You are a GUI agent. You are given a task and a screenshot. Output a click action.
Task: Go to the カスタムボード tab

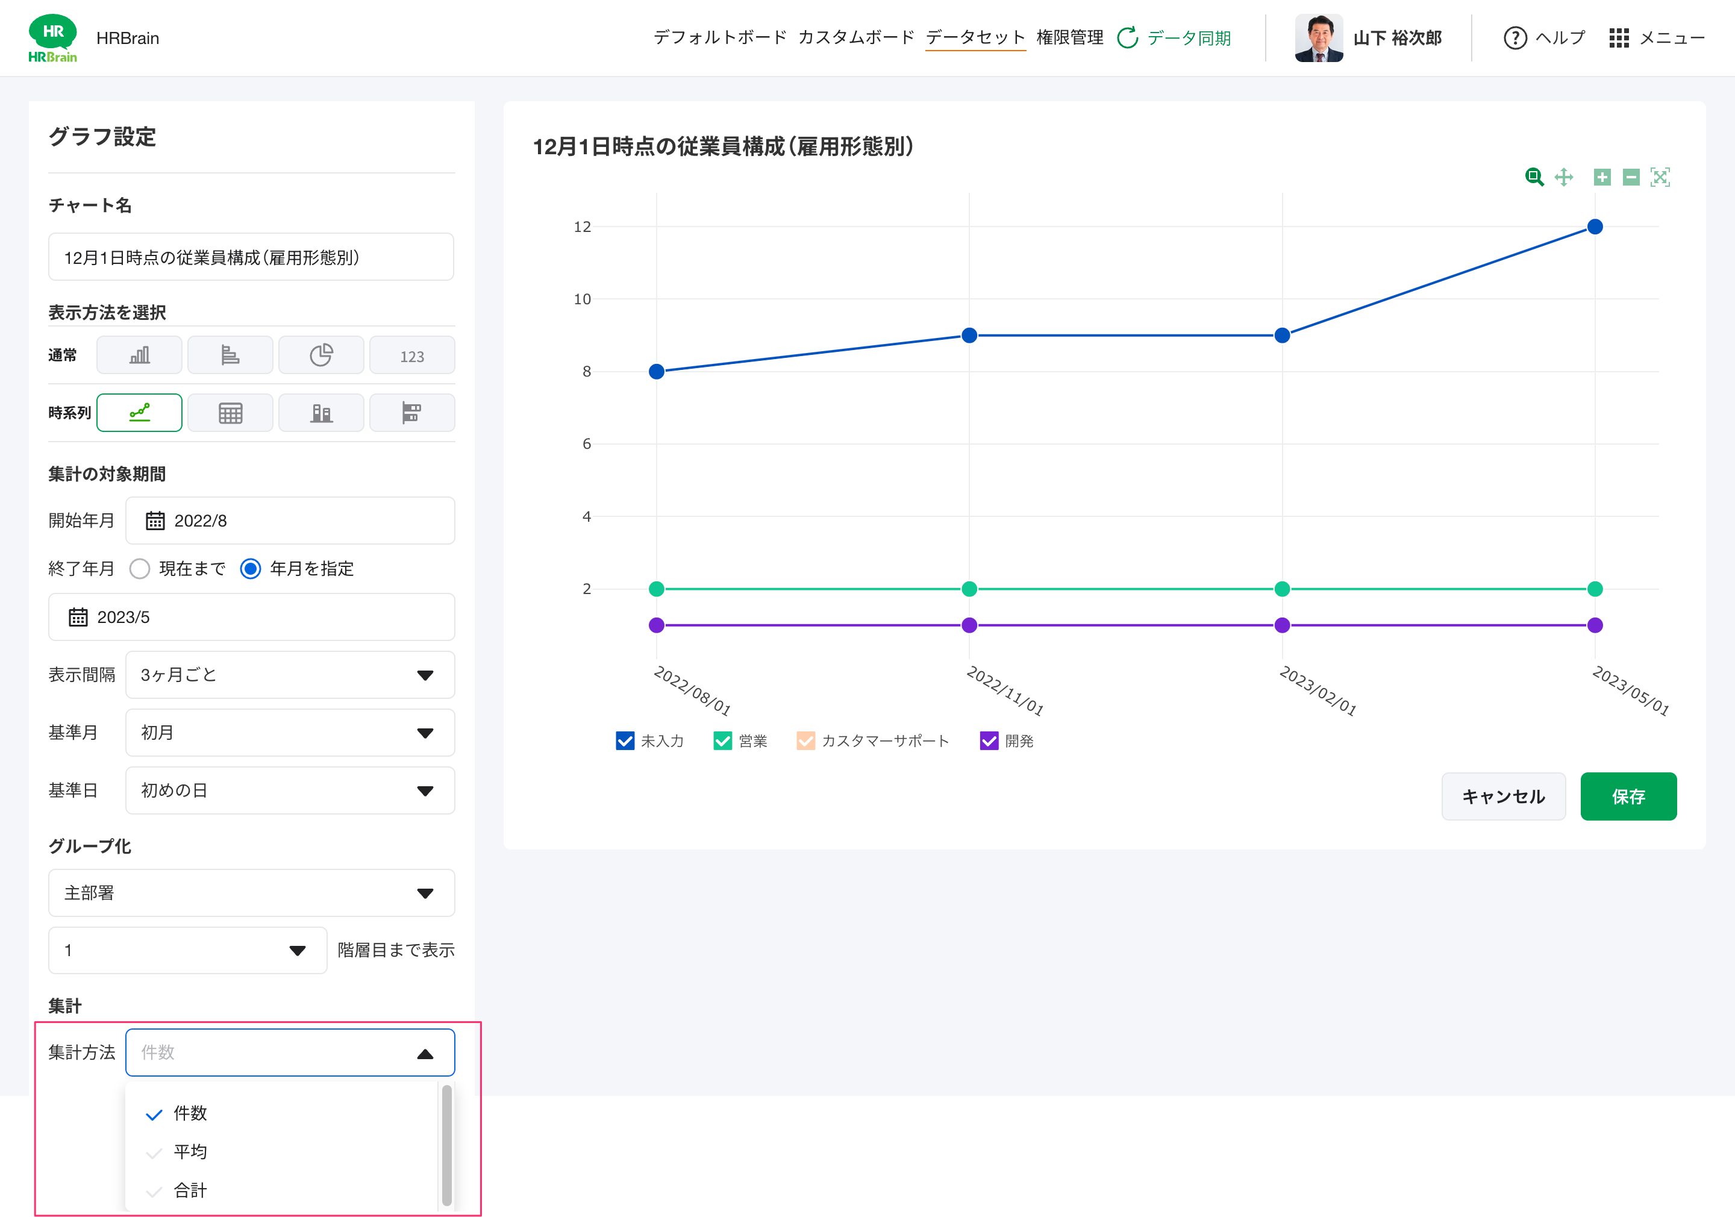coord(855,37)
